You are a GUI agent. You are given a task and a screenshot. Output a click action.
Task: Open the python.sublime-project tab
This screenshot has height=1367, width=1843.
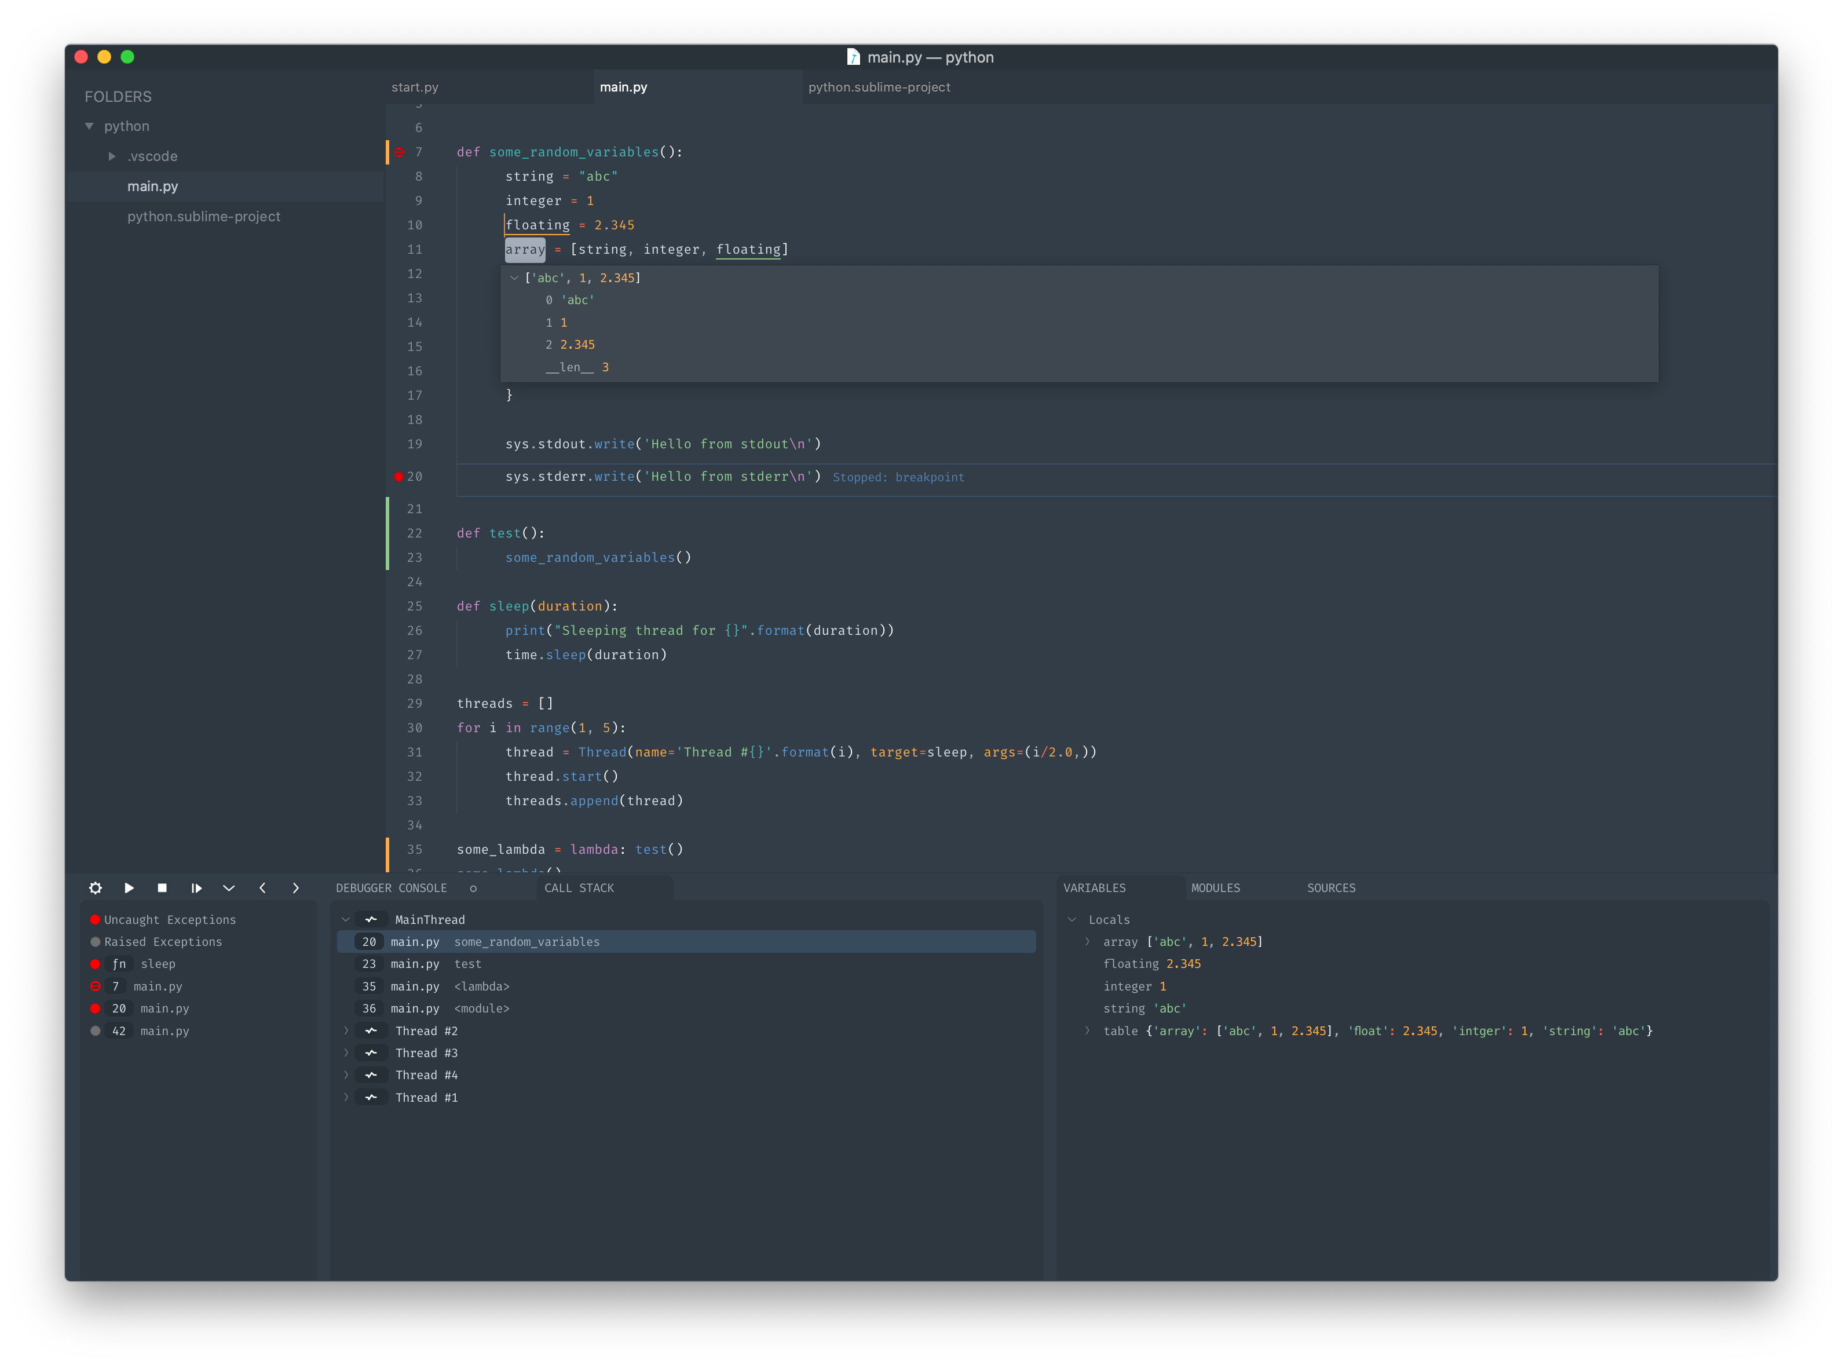point(906,87)
